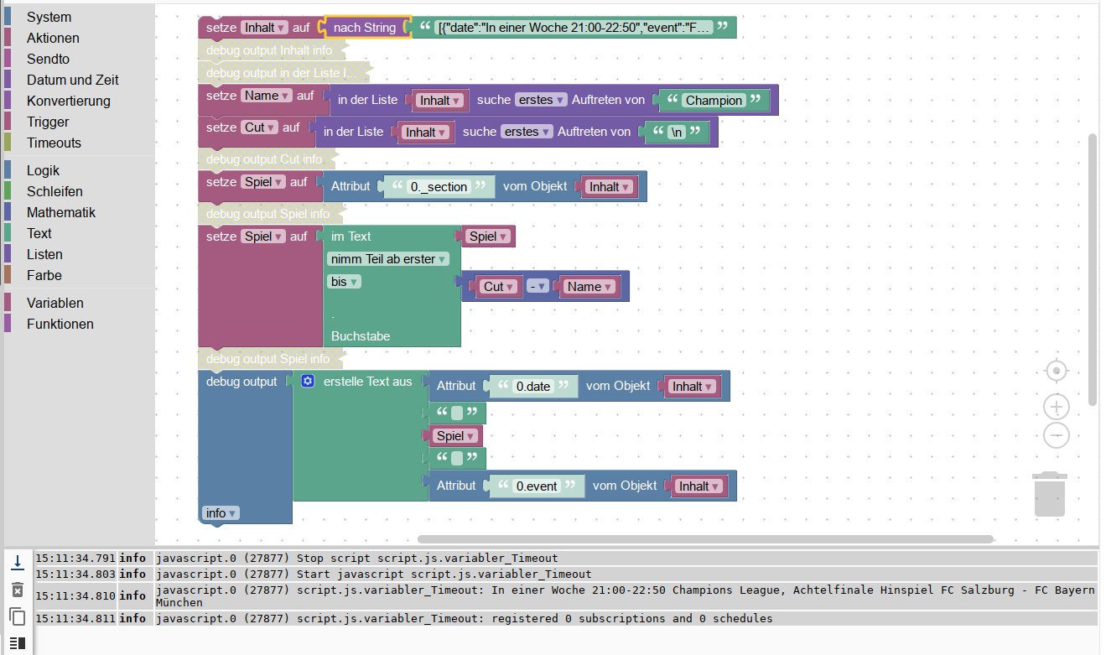The height and width of the screenshot is (655, 1106).
Task: Clear the log with delete icon
Action: coord(17,590)
